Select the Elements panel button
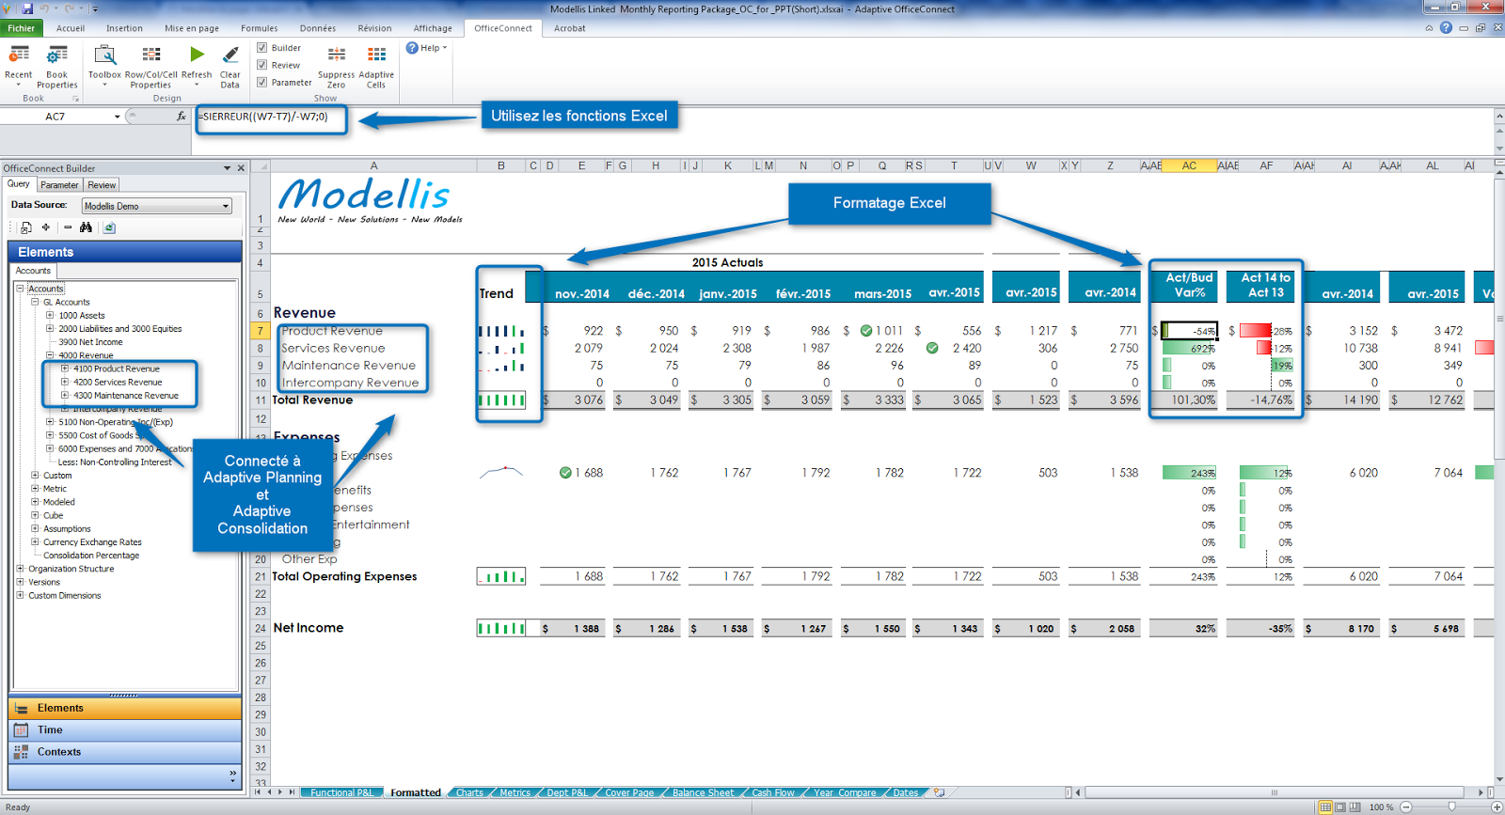The image size is (1505, 815). click(x=125, y=708)
